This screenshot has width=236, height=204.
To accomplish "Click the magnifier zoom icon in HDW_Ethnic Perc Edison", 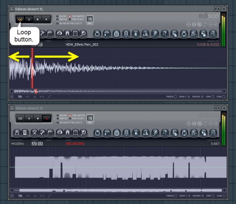I will point(83,34).
